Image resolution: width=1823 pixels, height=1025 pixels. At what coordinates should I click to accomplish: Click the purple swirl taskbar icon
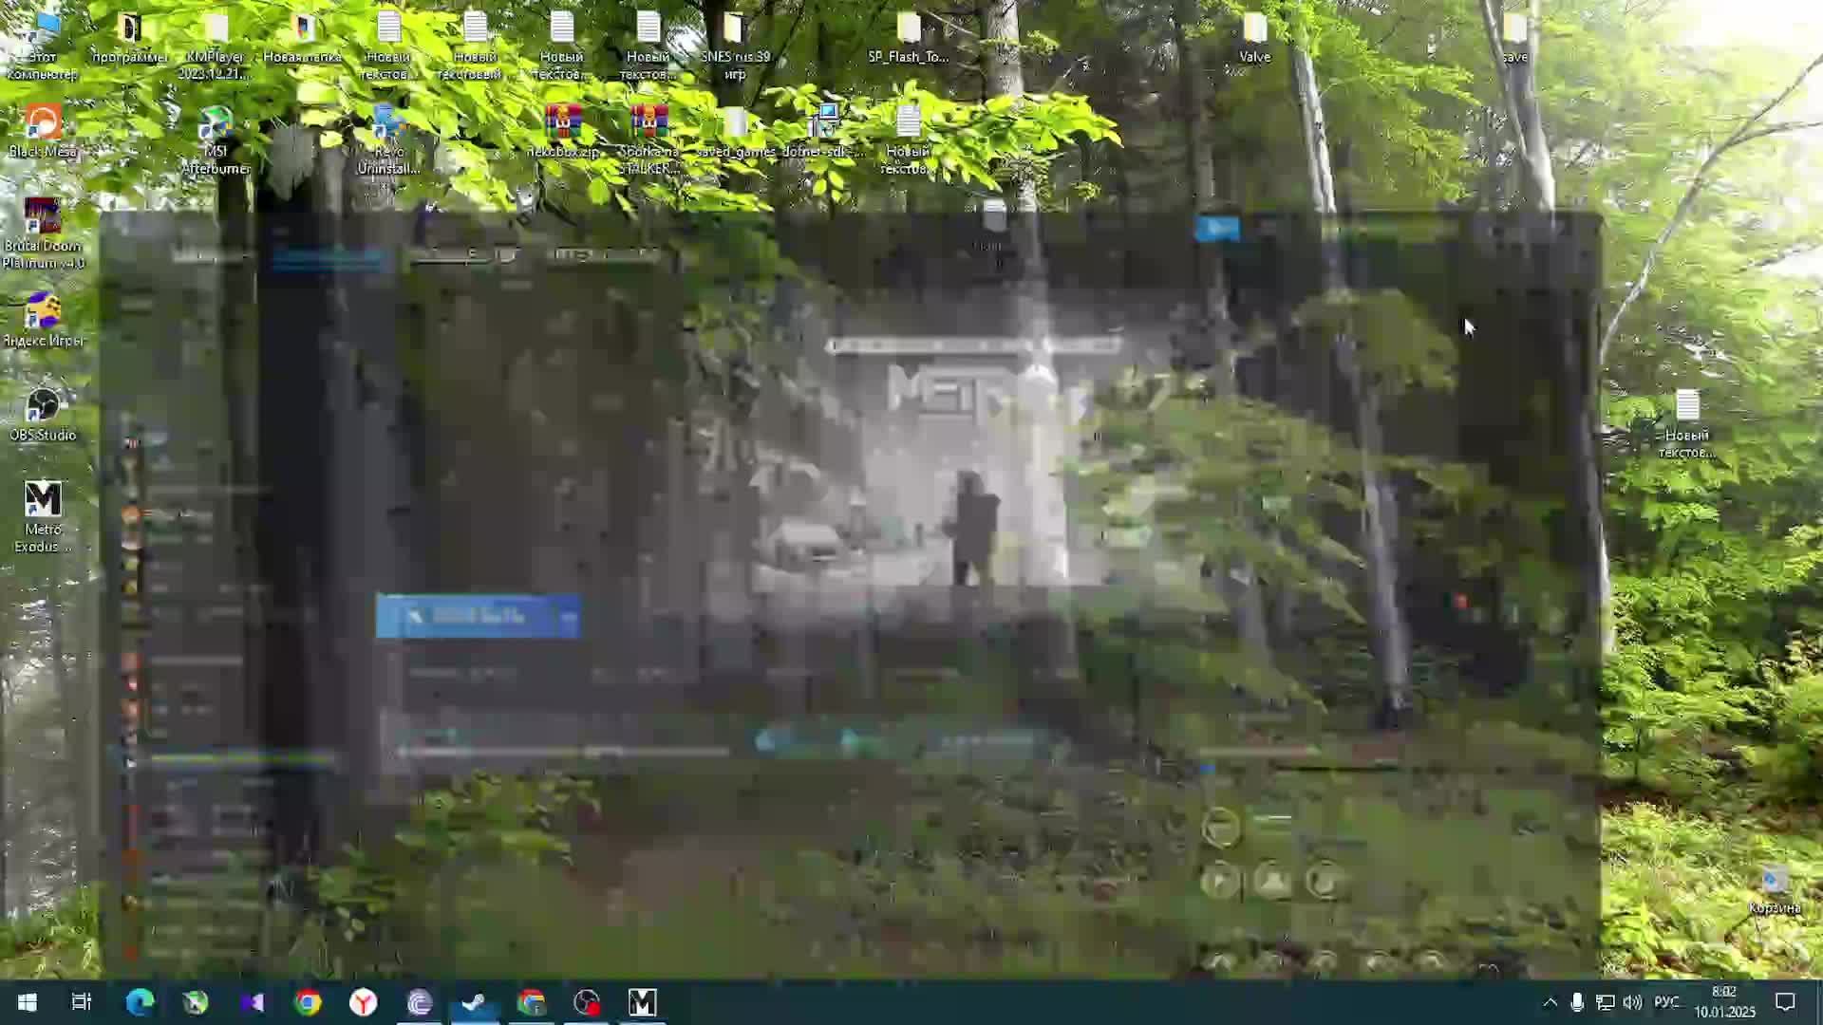click(420, 1002)
